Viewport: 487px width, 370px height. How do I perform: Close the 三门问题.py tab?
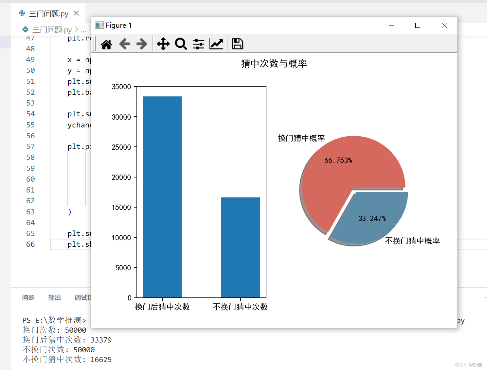(x=76, y=13)
